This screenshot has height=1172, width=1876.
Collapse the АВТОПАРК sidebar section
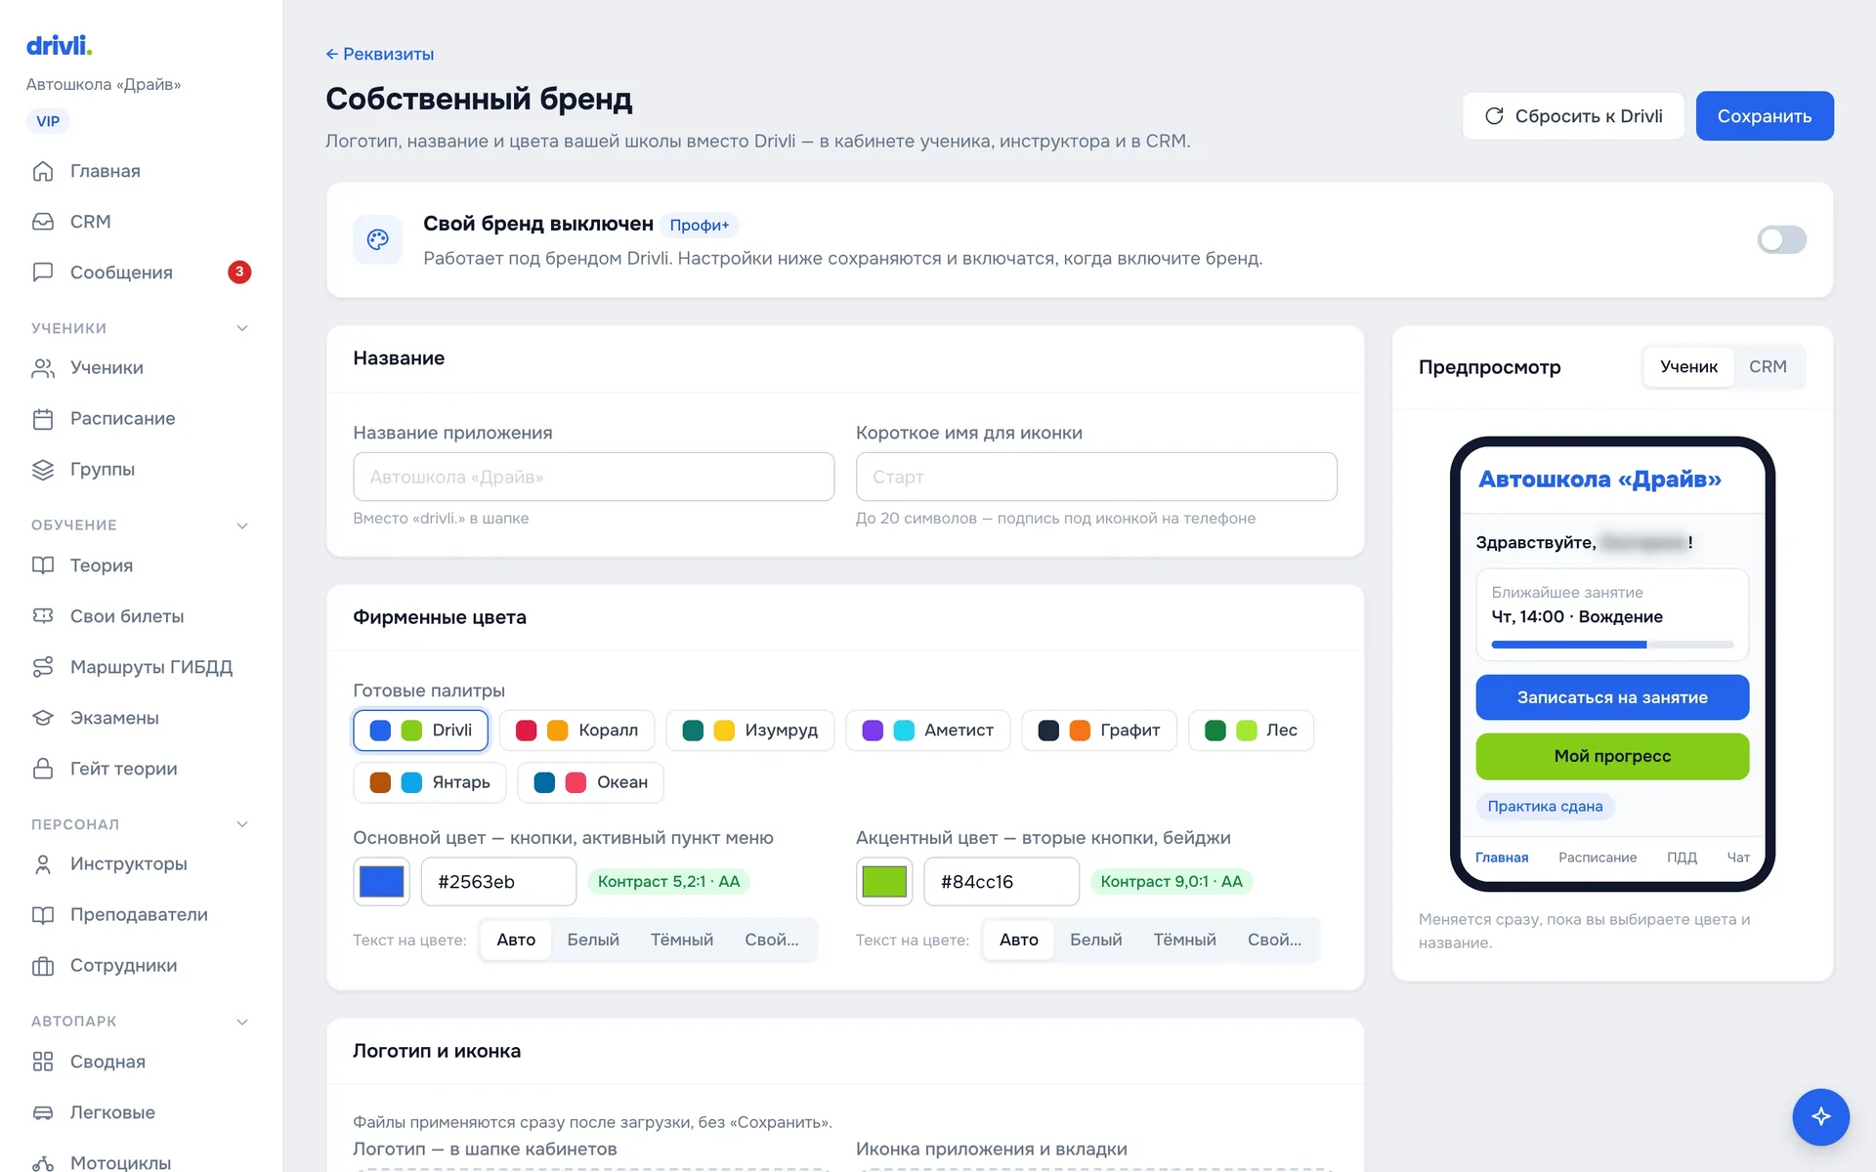pyautogui.click(x=242, y=1022)
